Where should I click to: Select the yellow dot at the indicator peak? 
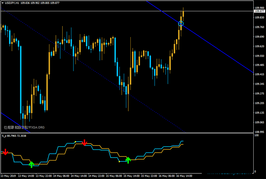tap(75, 142)
